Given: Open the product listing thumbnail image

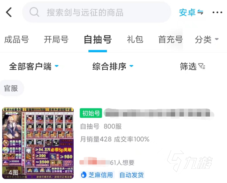Looking at the screenshot, I should coord(38,143).
